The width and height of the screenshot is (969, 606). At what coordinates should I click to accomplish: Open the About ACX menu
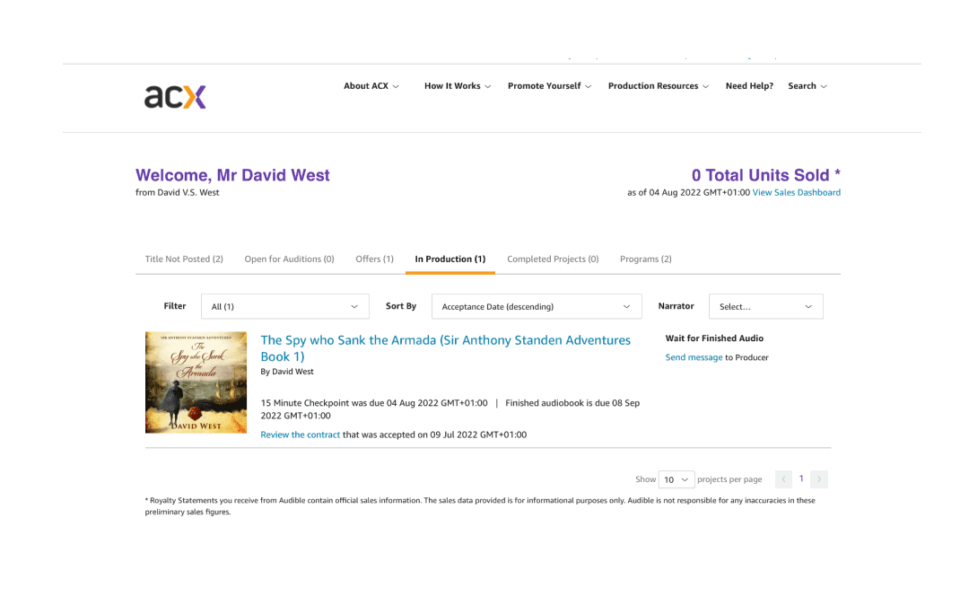[371, 86]
